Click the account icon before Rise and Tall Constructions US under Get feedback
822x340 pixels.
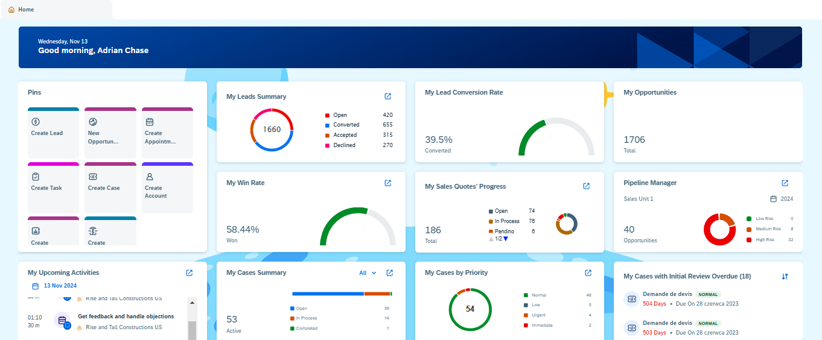click(x=80, y=327)
